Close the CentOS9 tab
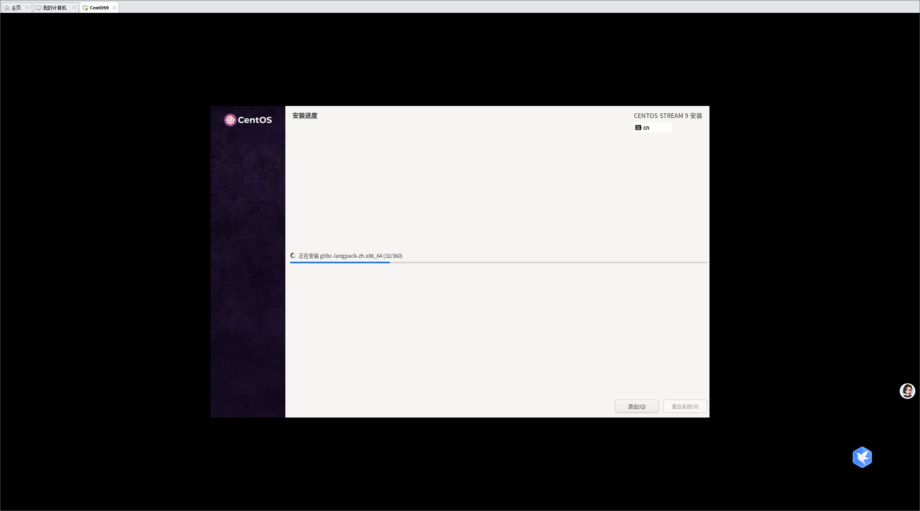 tap(114, 8)
